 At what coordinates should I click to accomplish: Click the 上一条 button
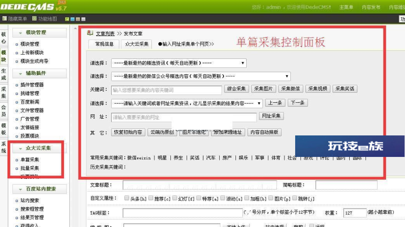[275, 103]
